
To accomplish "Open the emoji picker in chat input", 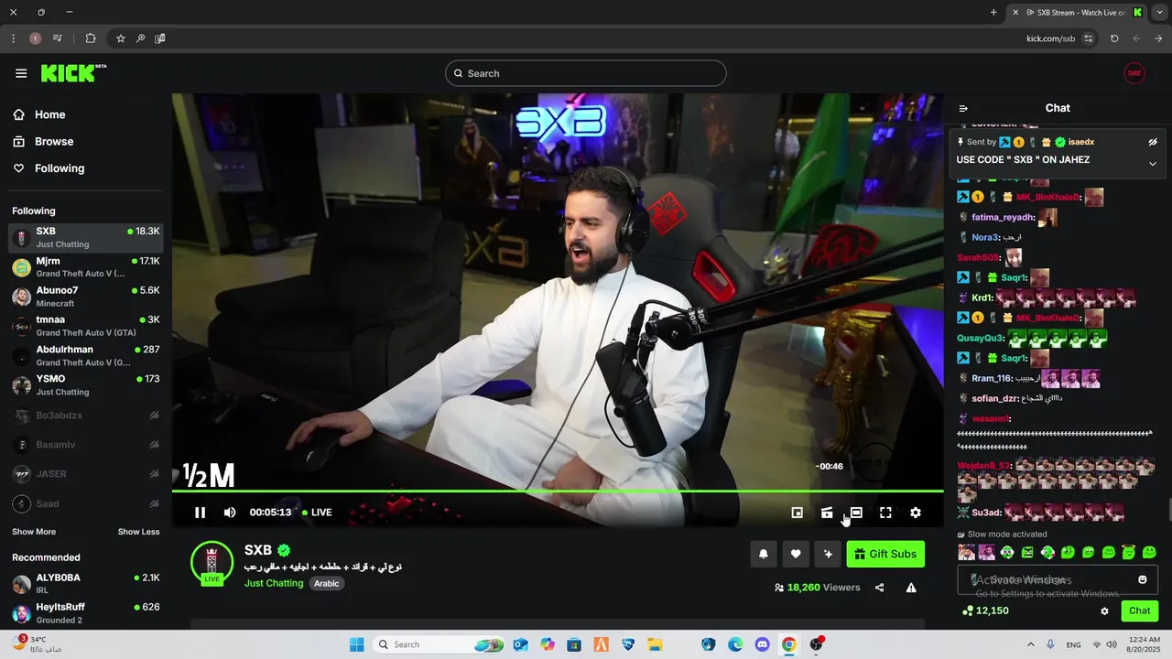I will click(x=1143, y=579).
